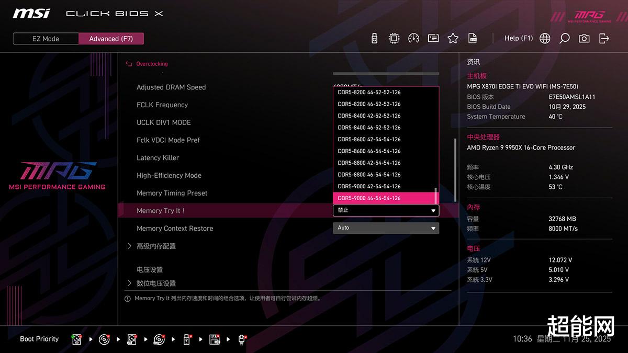Click the BIOS version value E7E50AMSI.1A11
Screen dimensions: 628x353
point(571,97)
